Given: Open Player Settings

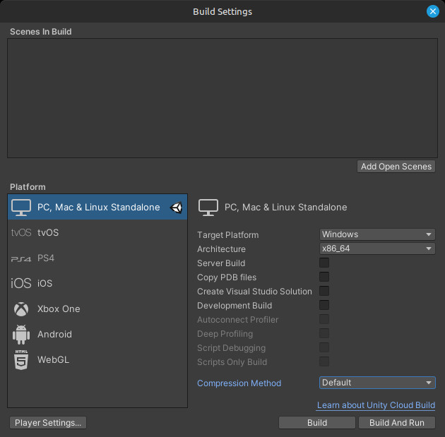Looking at the screenshot, I should [49, 423].
